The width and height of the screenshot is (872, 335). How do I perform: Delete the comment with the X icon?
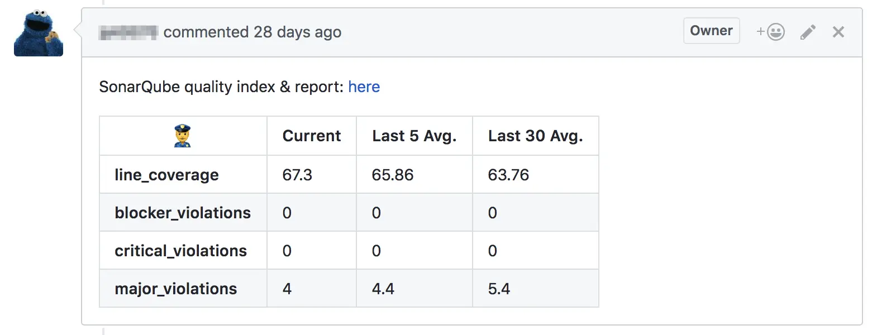pos(838,32)
